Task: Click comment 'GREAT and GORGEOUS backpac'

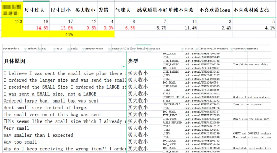Action: 252,134
